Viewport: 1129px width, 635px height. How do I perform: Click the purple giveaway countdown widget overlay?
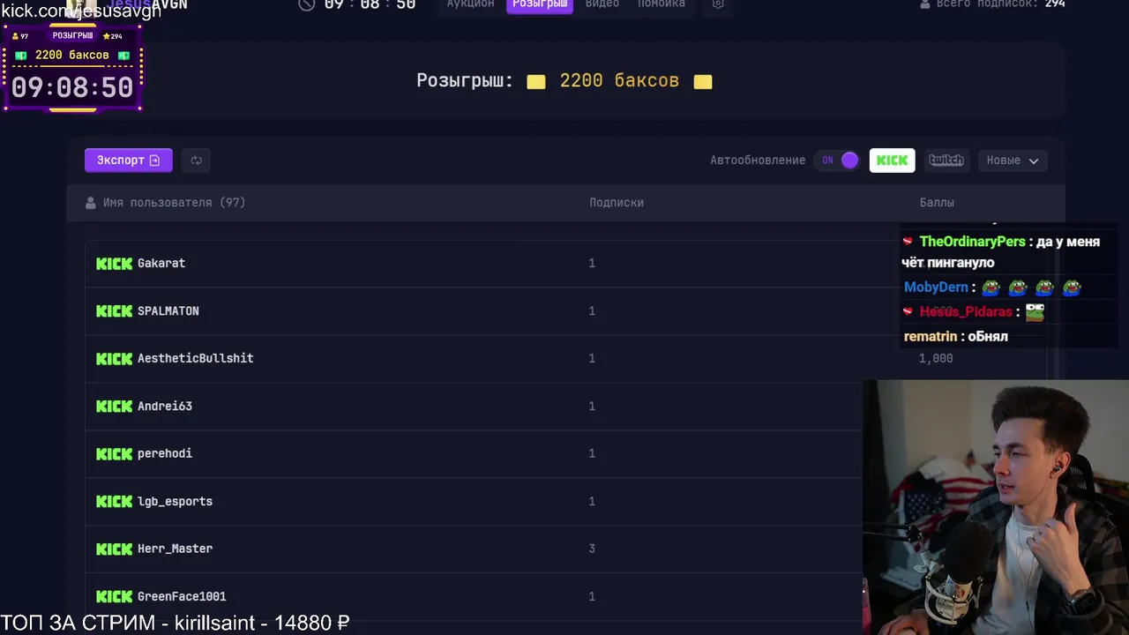[x=72, y=69]
